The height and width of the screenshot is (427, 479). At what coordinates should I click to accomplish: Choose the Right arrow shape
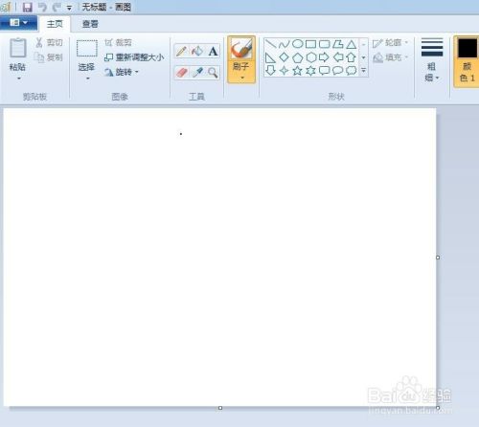coord(324,57)
